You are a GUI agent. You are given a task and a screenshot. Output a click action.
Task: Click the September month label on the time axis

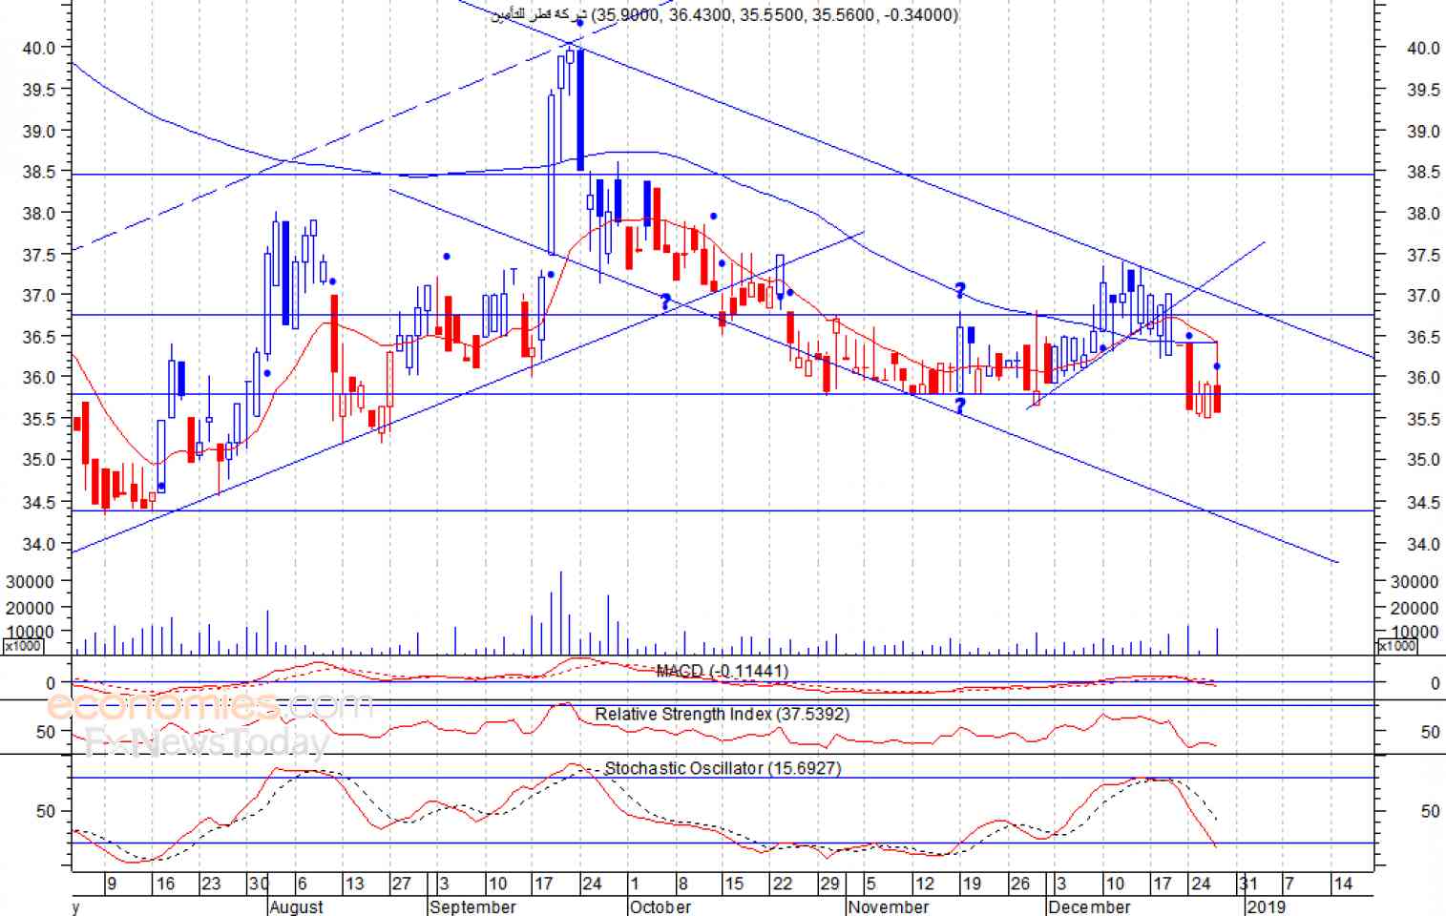(x=473, y=906)
